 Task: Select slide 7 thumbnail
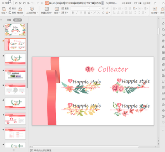point(15,119)
